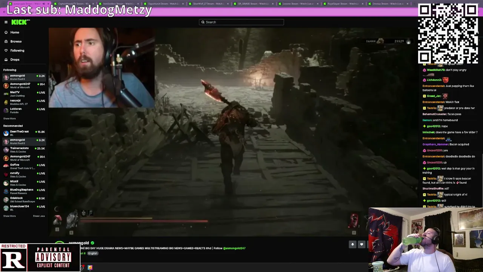Click the verified badge next to asmongold
The image size is (483, 272).
92,243
